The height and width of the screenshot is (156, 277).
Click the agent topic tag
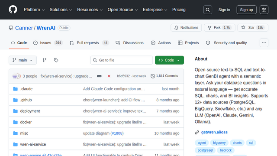[x=202, y=143]
